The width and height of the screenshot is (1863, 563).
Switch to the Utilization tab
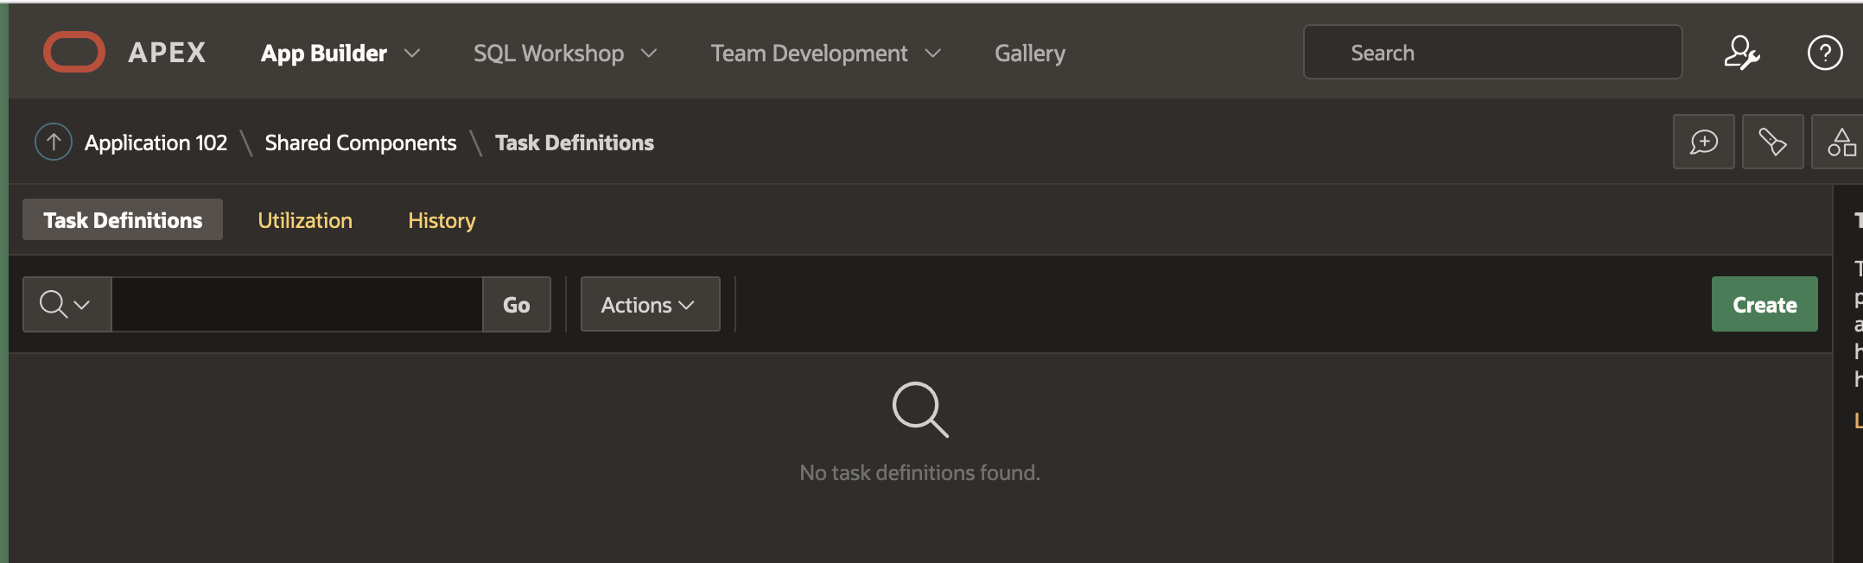[305, 220]
